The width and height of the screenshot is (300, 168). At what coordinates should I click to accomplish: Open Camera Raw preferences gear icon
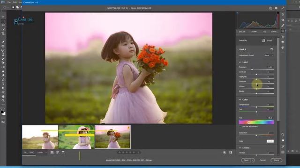[x=276, y=8]
